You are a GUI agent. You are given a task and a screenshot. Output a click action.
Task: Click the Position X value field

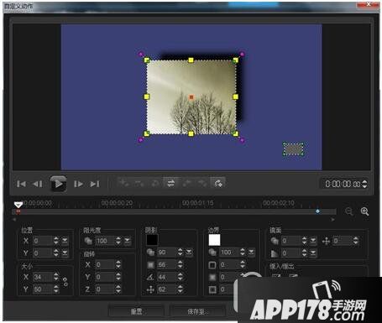click(43, 241)
